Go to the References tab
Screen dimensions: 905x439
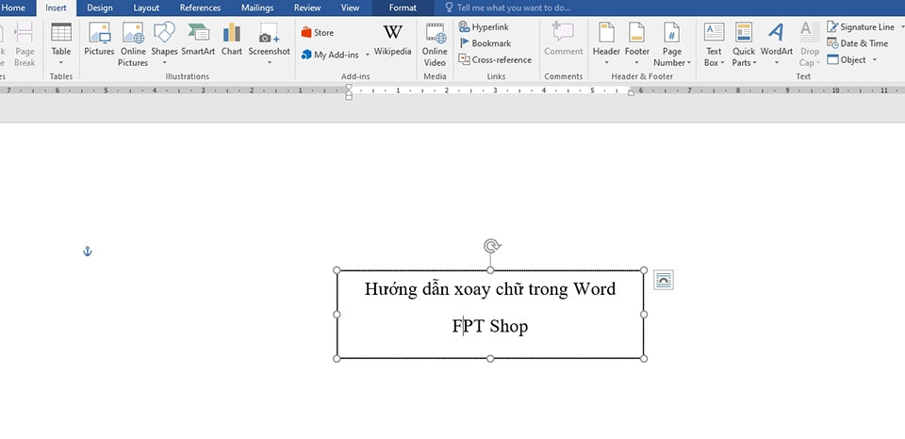[x=200, y=8]
